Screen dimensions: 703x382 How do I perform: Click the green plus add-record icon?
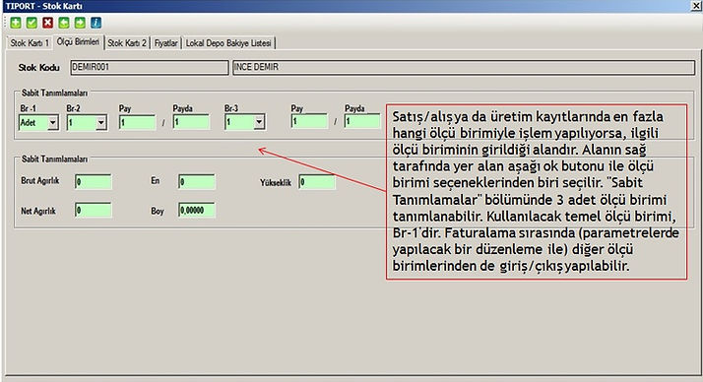pos(15,23)
